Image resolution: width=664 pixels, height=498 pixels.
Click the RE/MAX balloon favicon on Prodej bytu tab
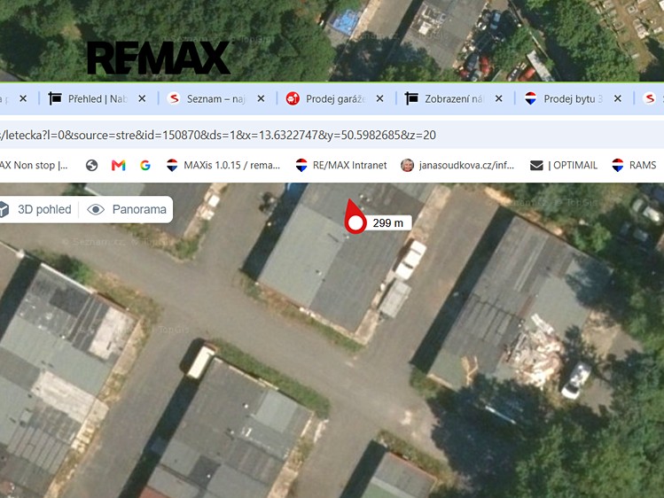point(531,98)
